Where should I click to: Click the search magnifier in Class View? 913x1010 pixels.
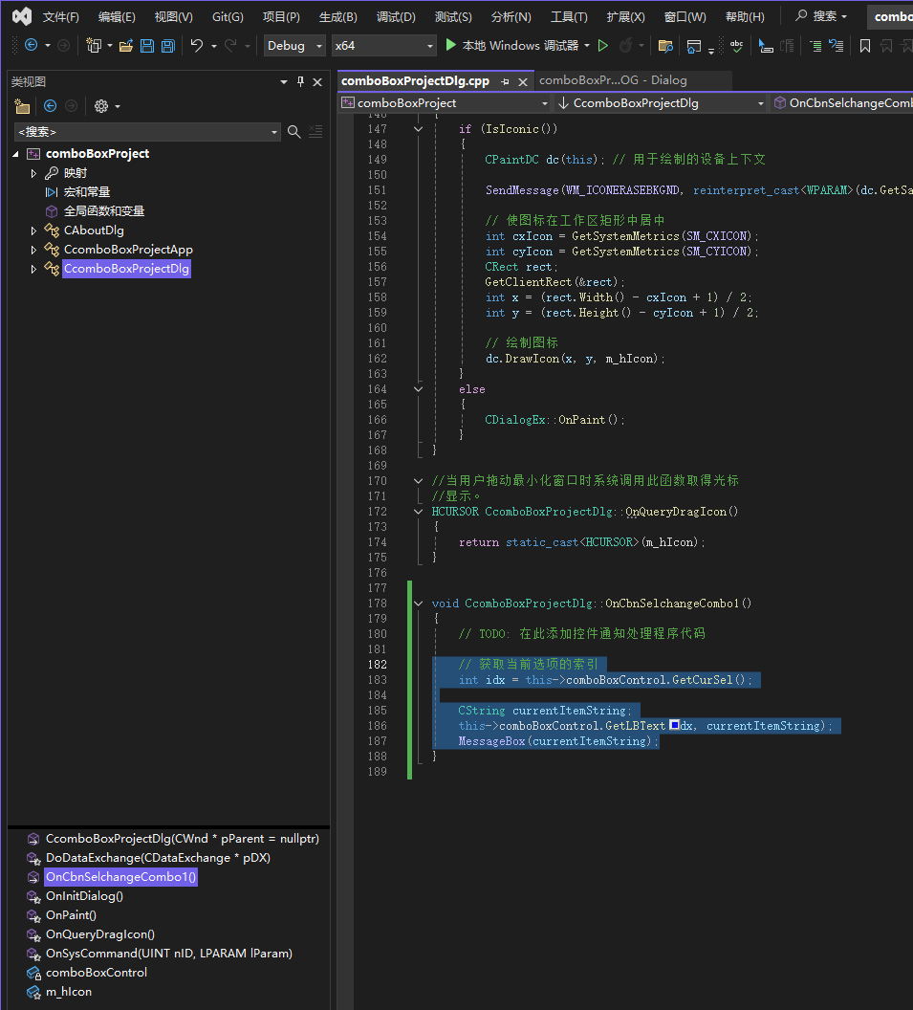[x=294, y=132]
